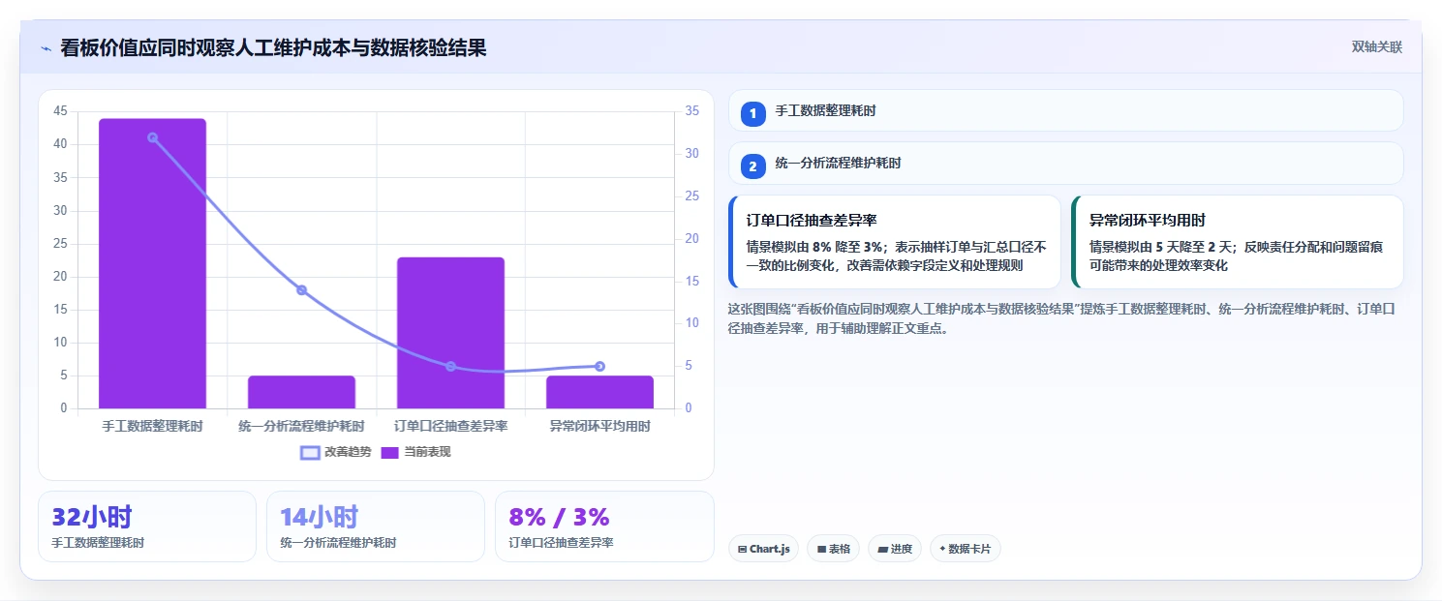This screenshot has height=601, width=1442.
Task: Click the 32小时 stat card
Action: [146, 526]
